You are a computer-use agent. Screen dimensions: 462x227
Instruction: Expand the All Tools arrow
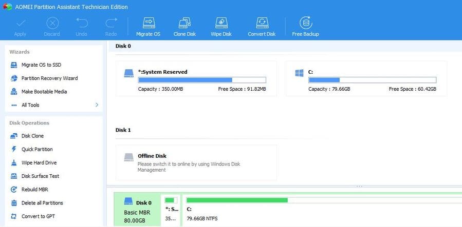click(97, 105)
